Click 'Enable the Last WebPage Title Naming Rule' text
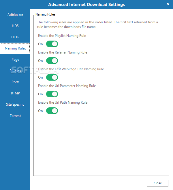 coord(71,69)
